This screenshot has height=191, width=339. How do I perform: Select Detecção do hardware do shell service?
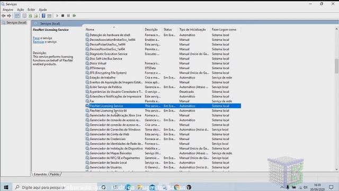coord(163,35)
